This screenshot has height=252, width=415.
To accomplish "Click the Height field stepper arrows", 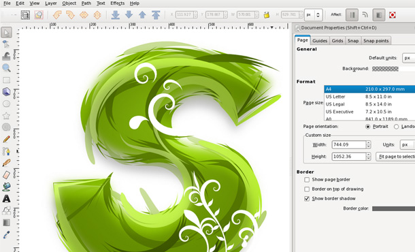I will pos(369,157).
